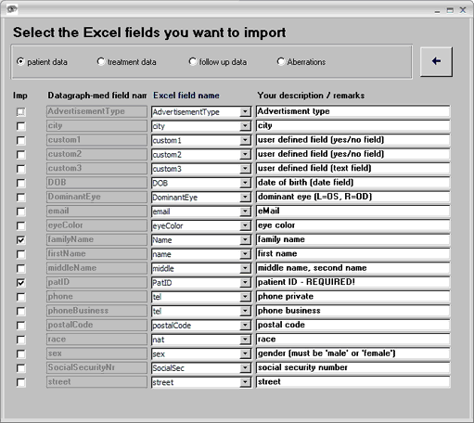Maximize the import window
Screen dimensions: 474x423
450,10
